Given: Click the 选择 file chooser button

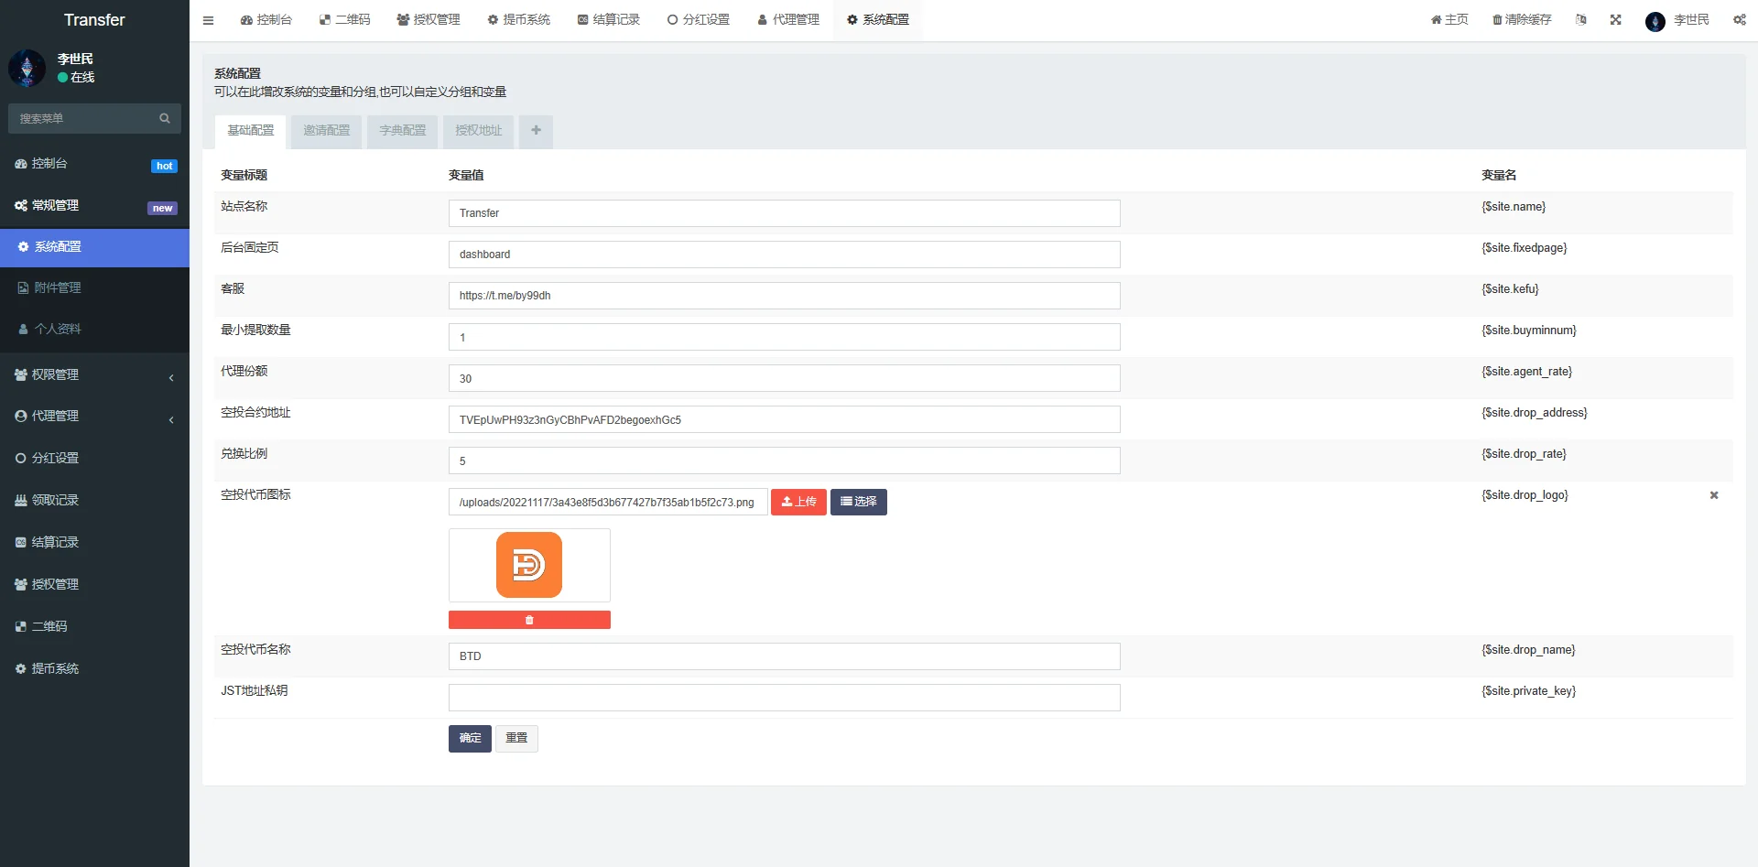Looking at the screenshot, I should click(858, 502).
